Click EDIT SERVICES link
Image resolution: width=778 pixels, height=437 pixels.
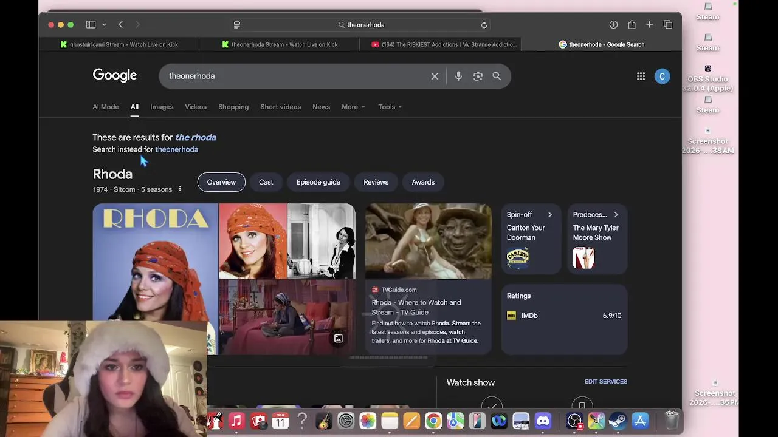605,382
